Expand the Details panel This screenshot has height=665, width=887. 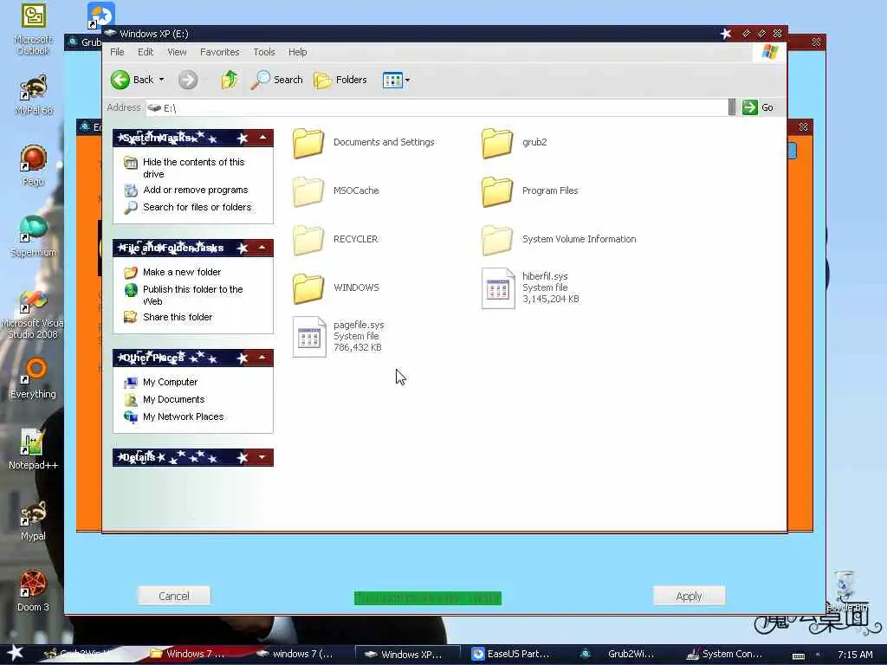click(262, 457)
